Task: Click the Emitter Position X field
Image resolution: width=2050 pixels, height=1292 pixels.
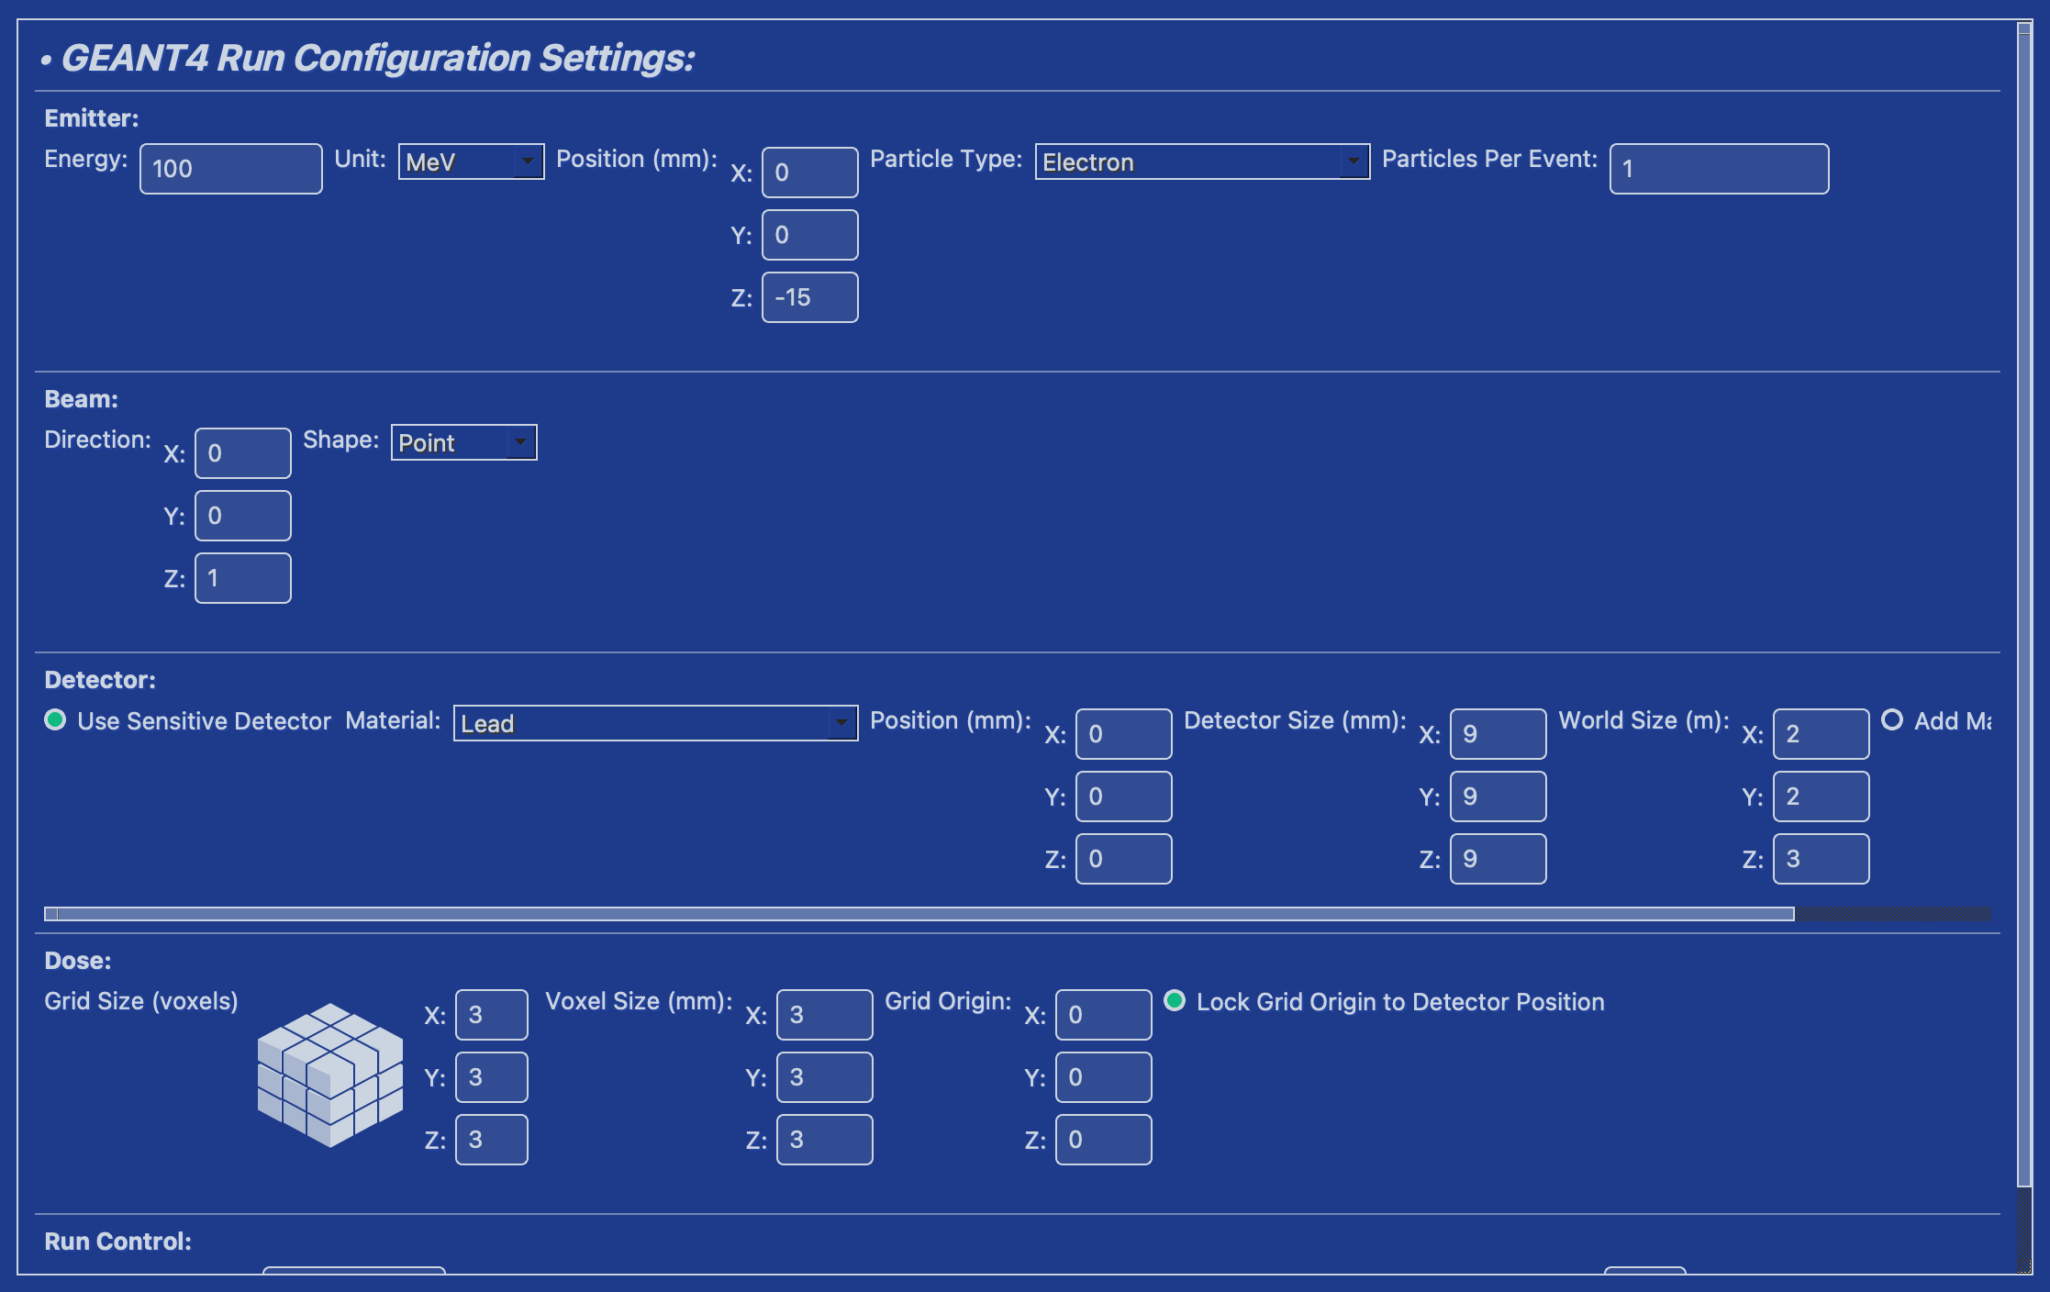Action: tap(810, 173)
